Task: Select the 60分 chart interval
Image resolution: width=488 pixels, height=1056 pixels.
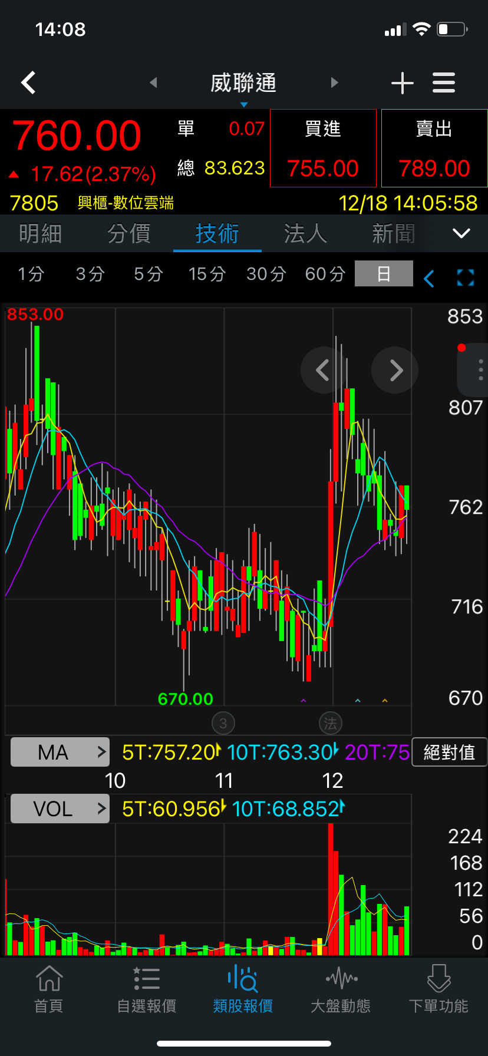Action: tap(325, 274)
